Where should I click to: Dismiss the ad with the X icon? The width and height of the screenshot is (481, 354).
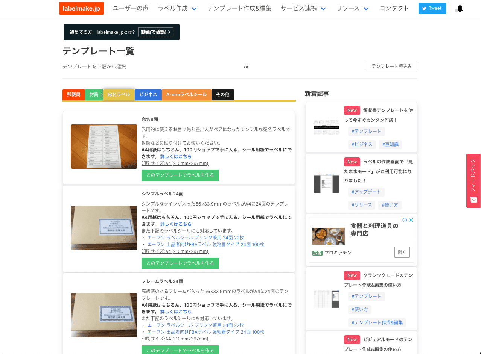411,220
